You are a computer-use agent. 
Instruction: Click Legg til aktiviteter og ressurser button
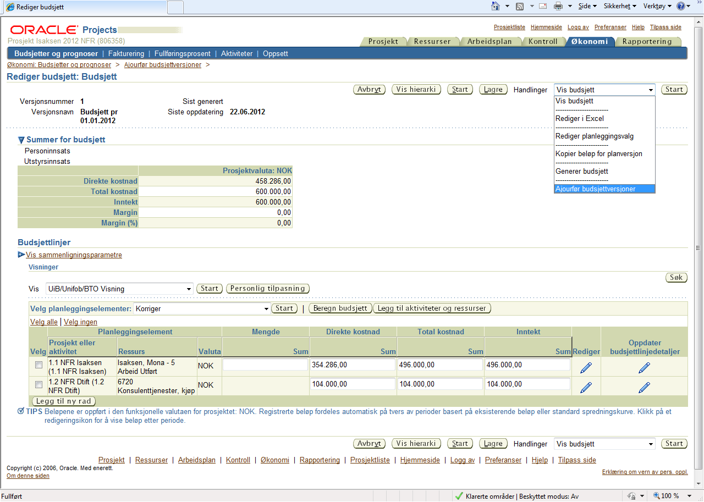click(x=432, y=308)
